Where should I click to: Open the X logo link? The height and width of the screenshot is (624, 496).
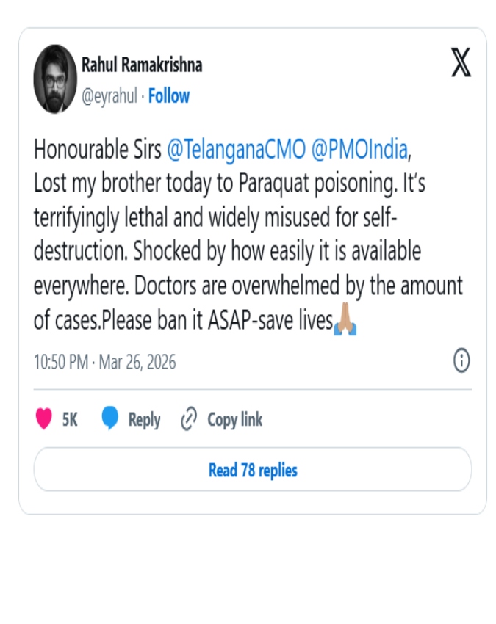[x=461, y=65]
